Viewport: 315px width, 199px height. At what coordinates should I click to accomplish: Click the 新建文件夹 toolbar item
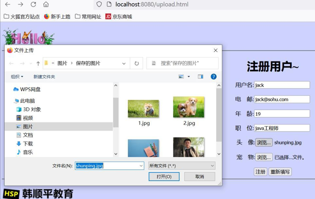[x=44, y=77]
